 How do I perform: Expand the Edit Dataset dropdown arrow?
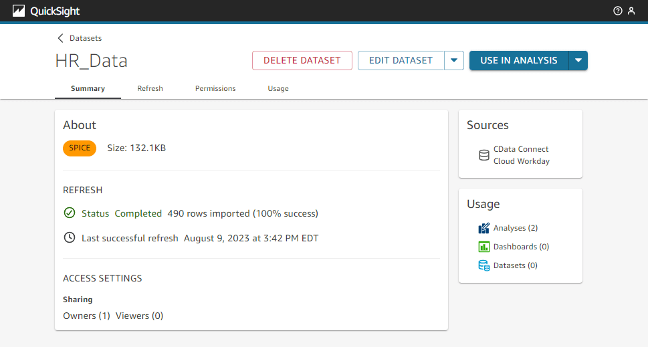coord(453,60)
